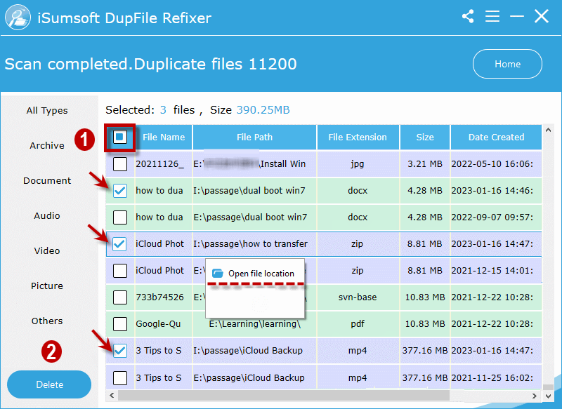The width and height of the screenshot is (562, 409).
Task: Open the hamburger menu icon
Action: pyautogui.click(x=492, y=16)
